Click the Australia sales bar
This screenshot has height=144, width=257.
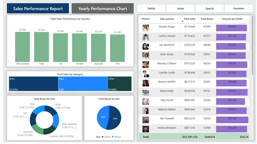pyautogui.click(x=98, y=48)
